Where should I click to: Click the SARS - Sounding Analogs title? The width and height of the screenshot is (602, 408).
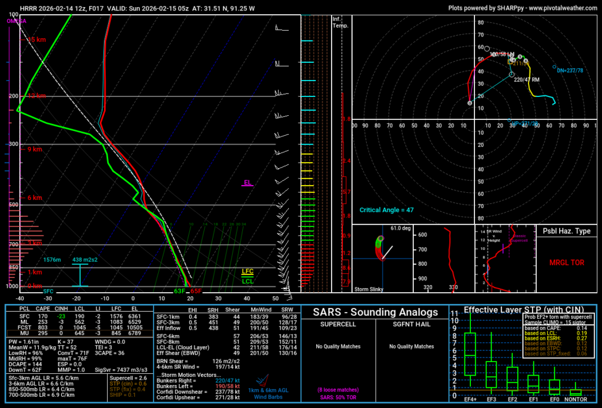point(375,312)
